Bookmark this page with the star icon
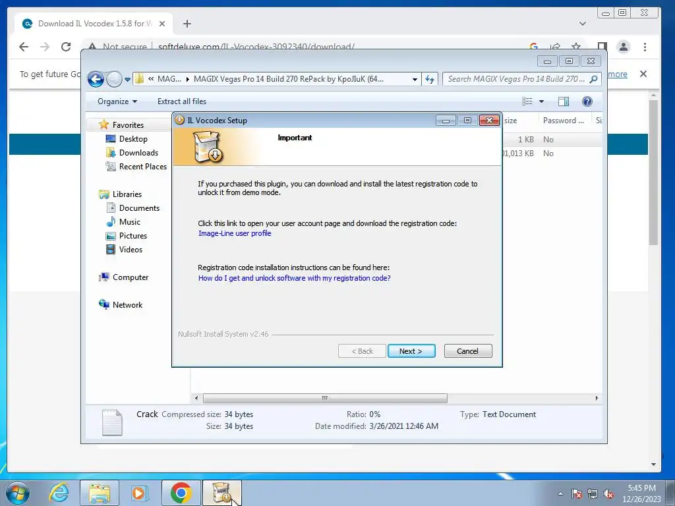 coord(576,47)
